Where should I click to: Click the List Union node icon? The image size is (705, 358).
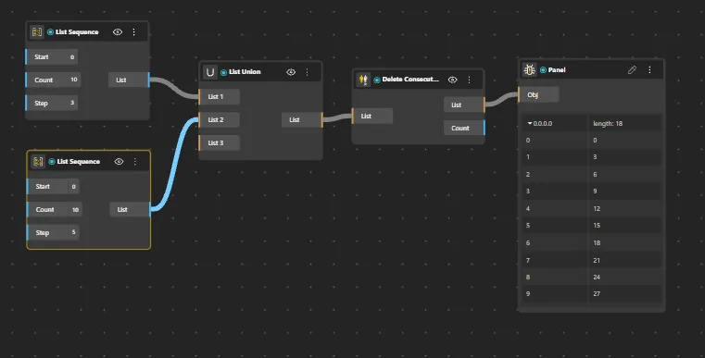click(210, 72)
